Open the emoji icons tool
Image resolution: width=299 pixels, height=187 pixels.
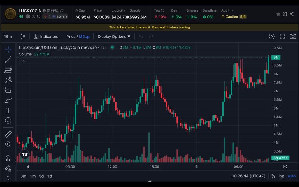8,120
